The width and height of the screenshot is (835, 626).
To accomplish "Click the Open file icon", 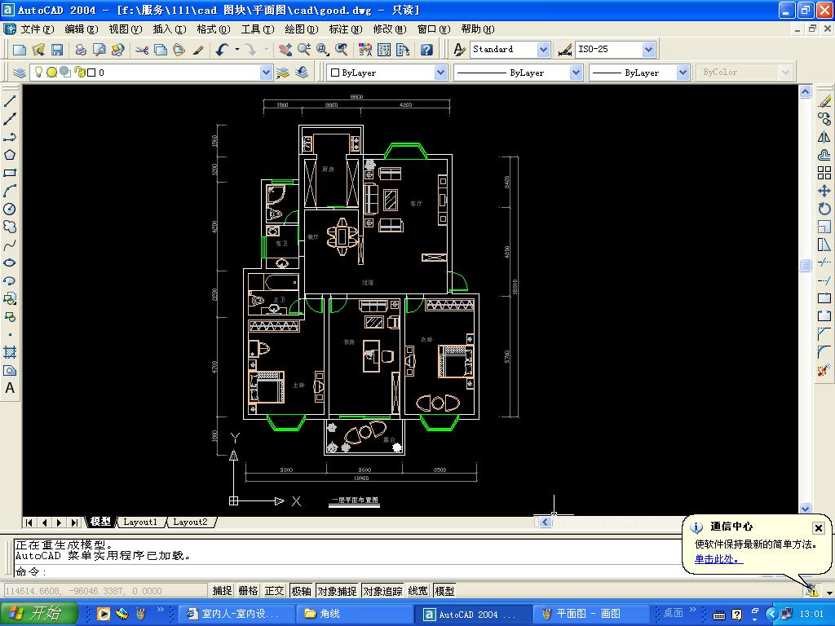I will click(x=38, y=50).
